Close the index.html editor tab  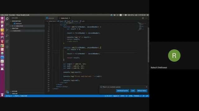click(x=69, y=18)
